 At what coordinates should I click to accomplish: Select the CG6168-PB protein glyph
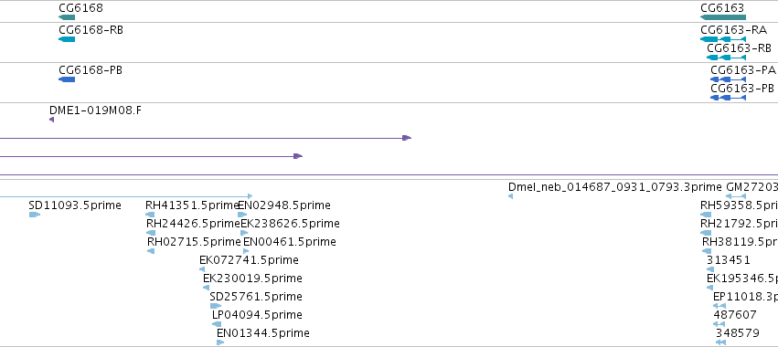pyautogui.click(x=67, y=79)
